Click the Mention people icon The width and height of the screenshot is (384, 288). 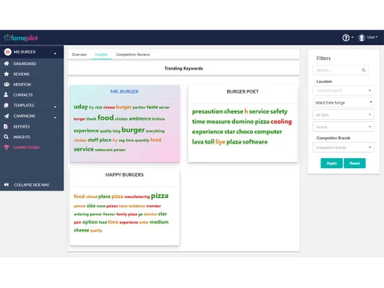tap(6, 84)
